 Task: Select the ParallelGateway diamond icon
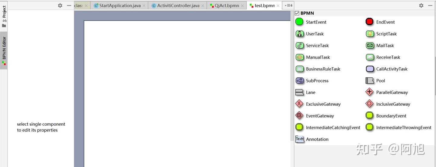369,92
